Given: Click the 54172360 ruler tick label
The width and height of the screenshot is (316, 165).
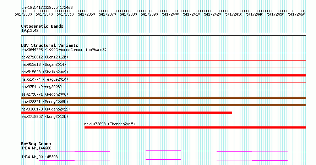Looking at the screenshot, I should (x=86, y=14).
